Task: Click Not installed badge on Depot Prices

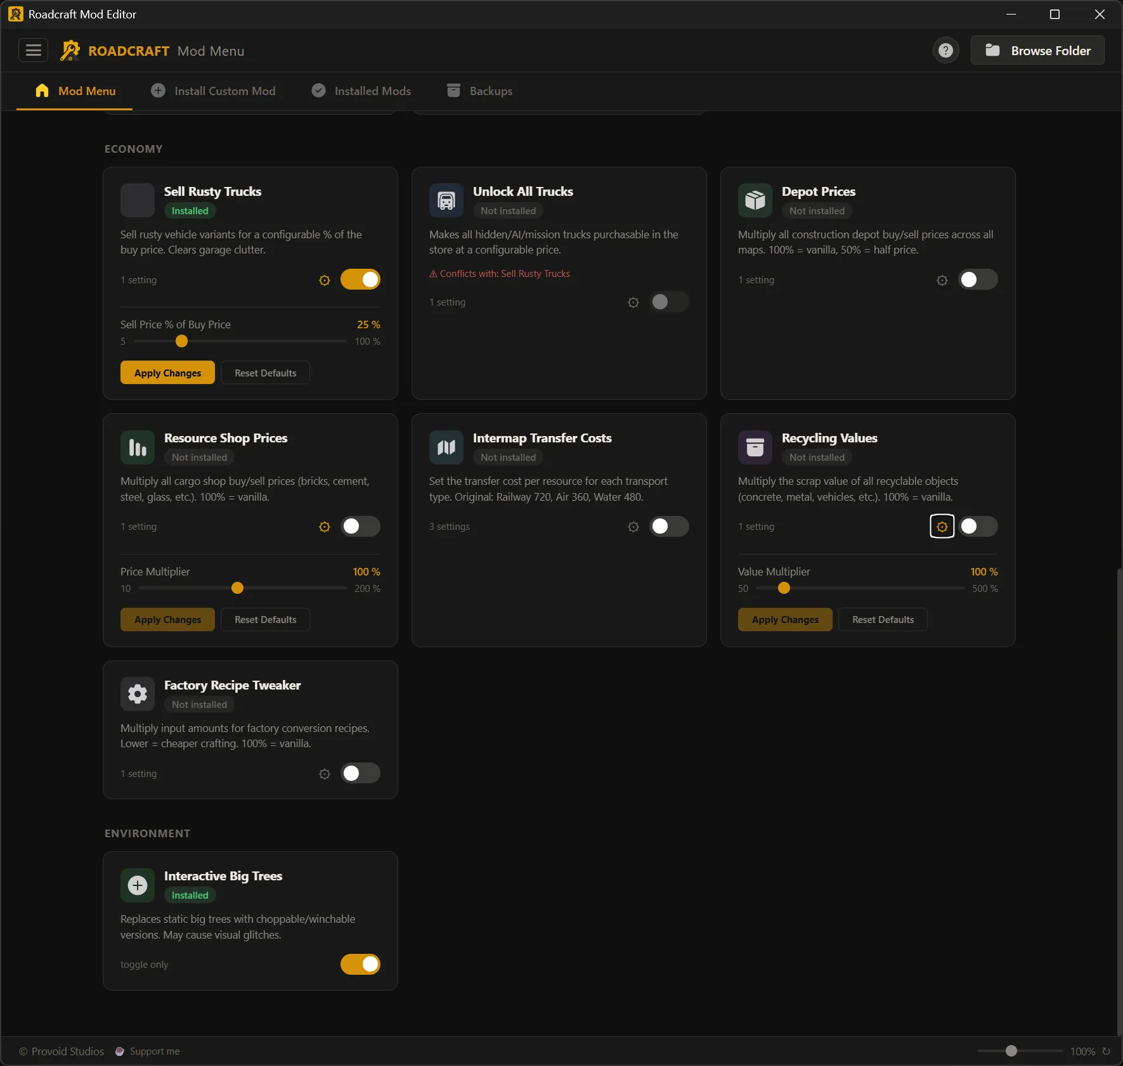Action: tap(817, 211)
